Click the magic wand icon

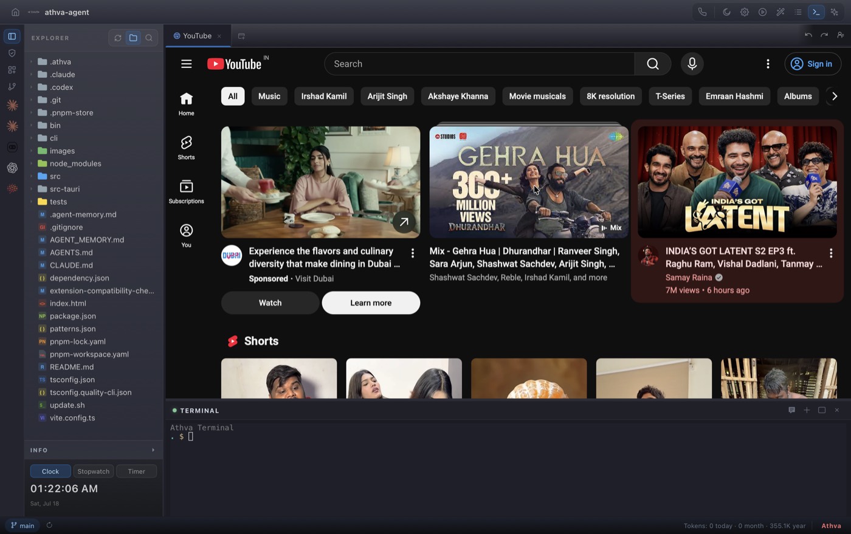point(780,12)
